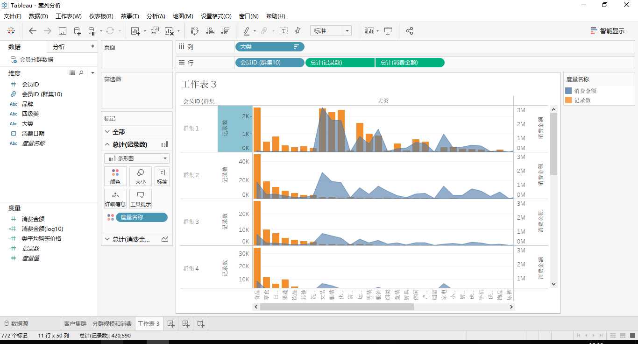This screenshot has height=344, width=638.
Task: Pause auto updates icon
Action: click(x=92, y=31)
